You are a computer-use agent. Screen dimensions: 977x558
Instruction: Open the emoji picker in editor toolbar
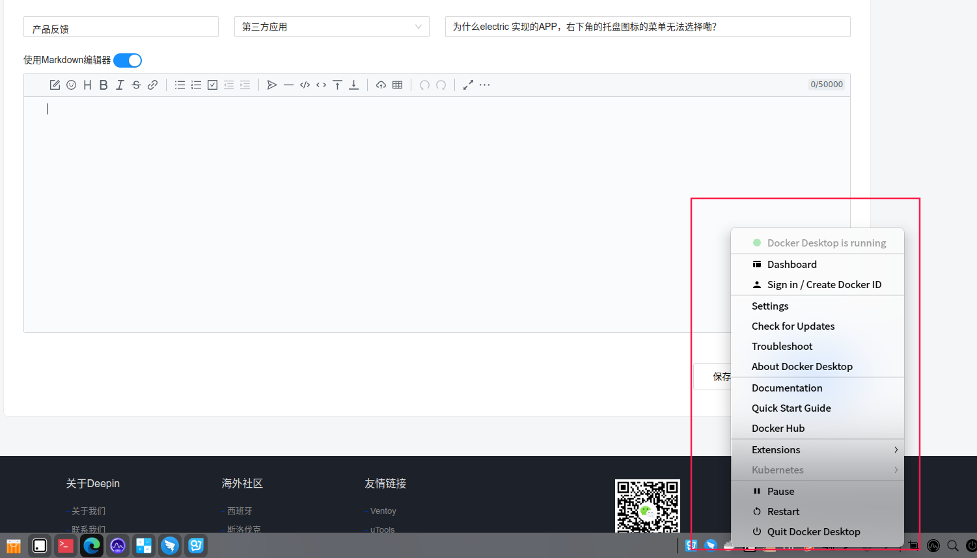pos(72,85)
